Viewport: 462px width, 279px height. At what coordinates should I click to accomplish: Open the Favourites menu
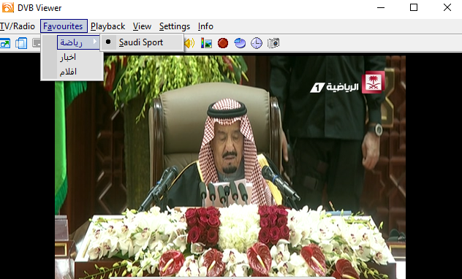coord(64,26)
